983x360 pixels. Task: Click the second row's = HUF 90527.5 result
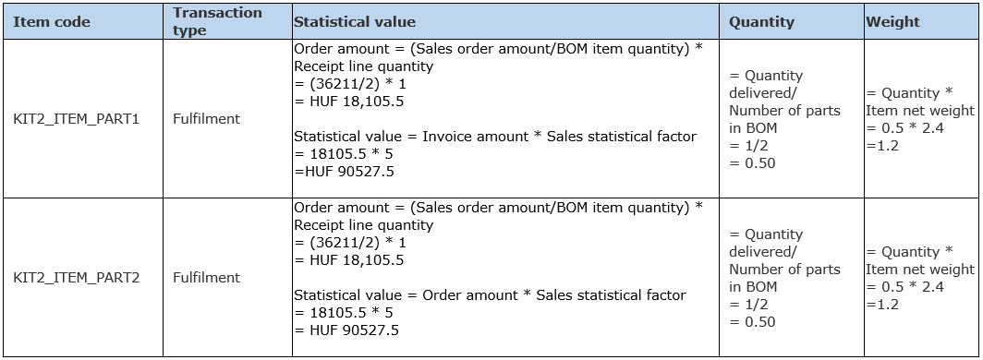click(346, 330)
